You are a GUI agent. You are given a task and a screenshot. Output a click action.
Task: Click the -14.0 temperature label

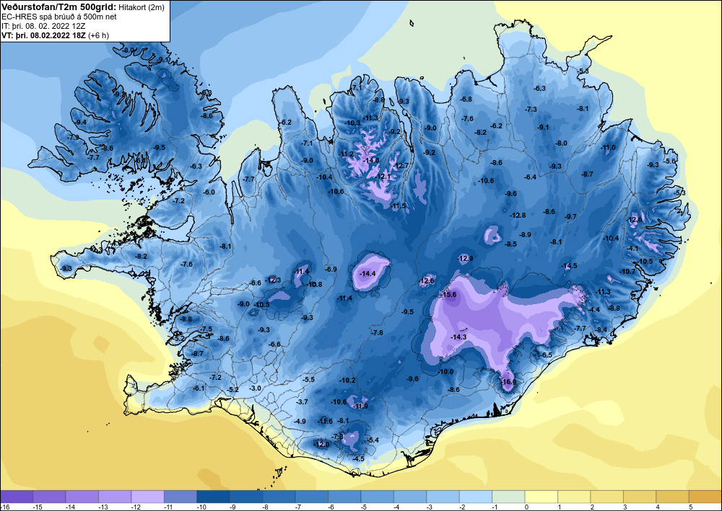[371, 161]
